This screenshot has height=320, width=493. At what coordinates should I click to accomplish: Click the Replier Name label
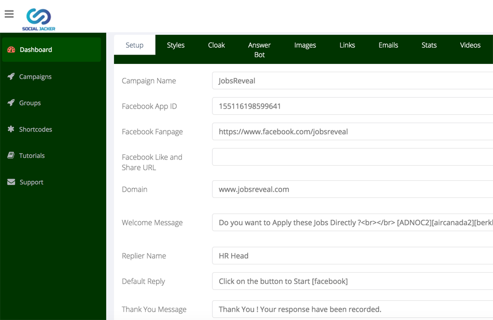pyautogui.click(x=144, y=256)
